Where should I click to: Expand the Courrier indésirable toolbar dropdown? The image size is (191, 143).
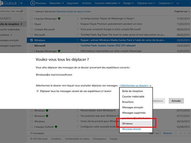119,3
